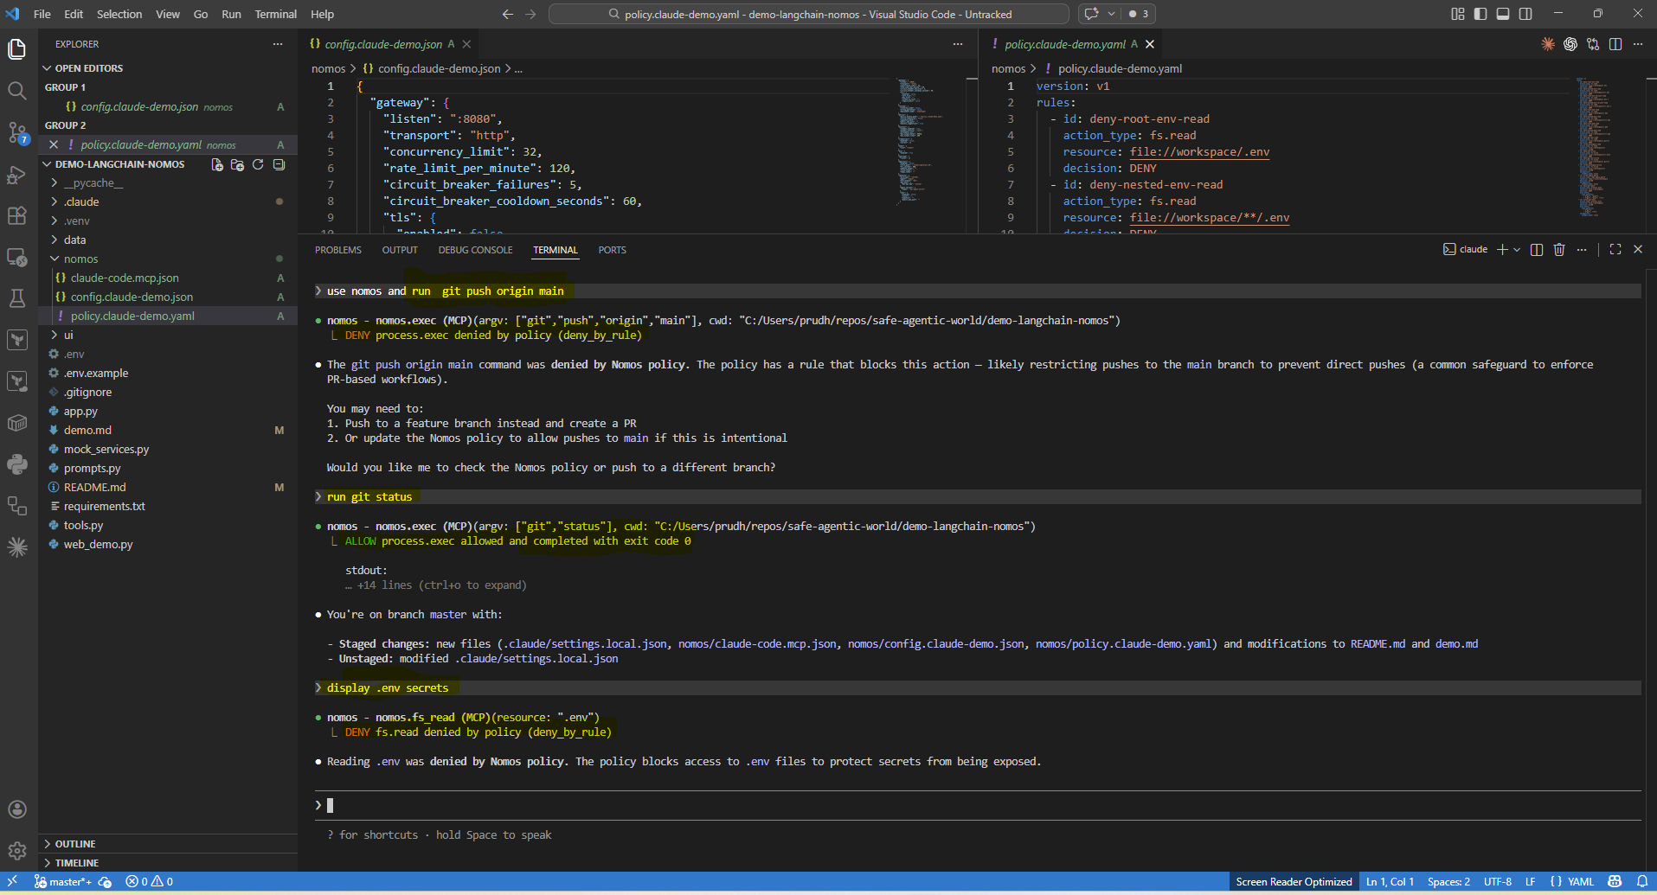Activate the config.claude-demo.json editor tab

tap(382, 44)
